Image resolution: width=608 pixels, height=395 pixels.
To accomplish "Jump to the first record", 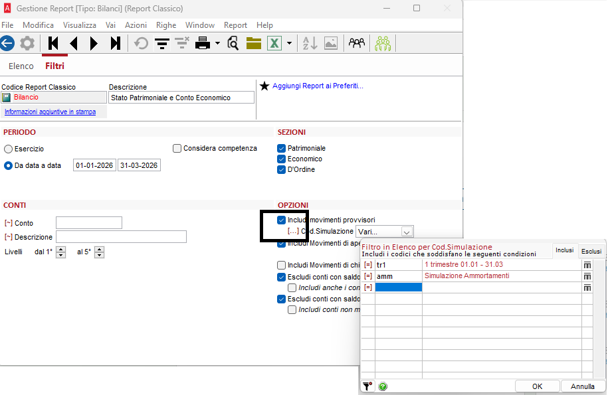I will [x=53, y=43].
